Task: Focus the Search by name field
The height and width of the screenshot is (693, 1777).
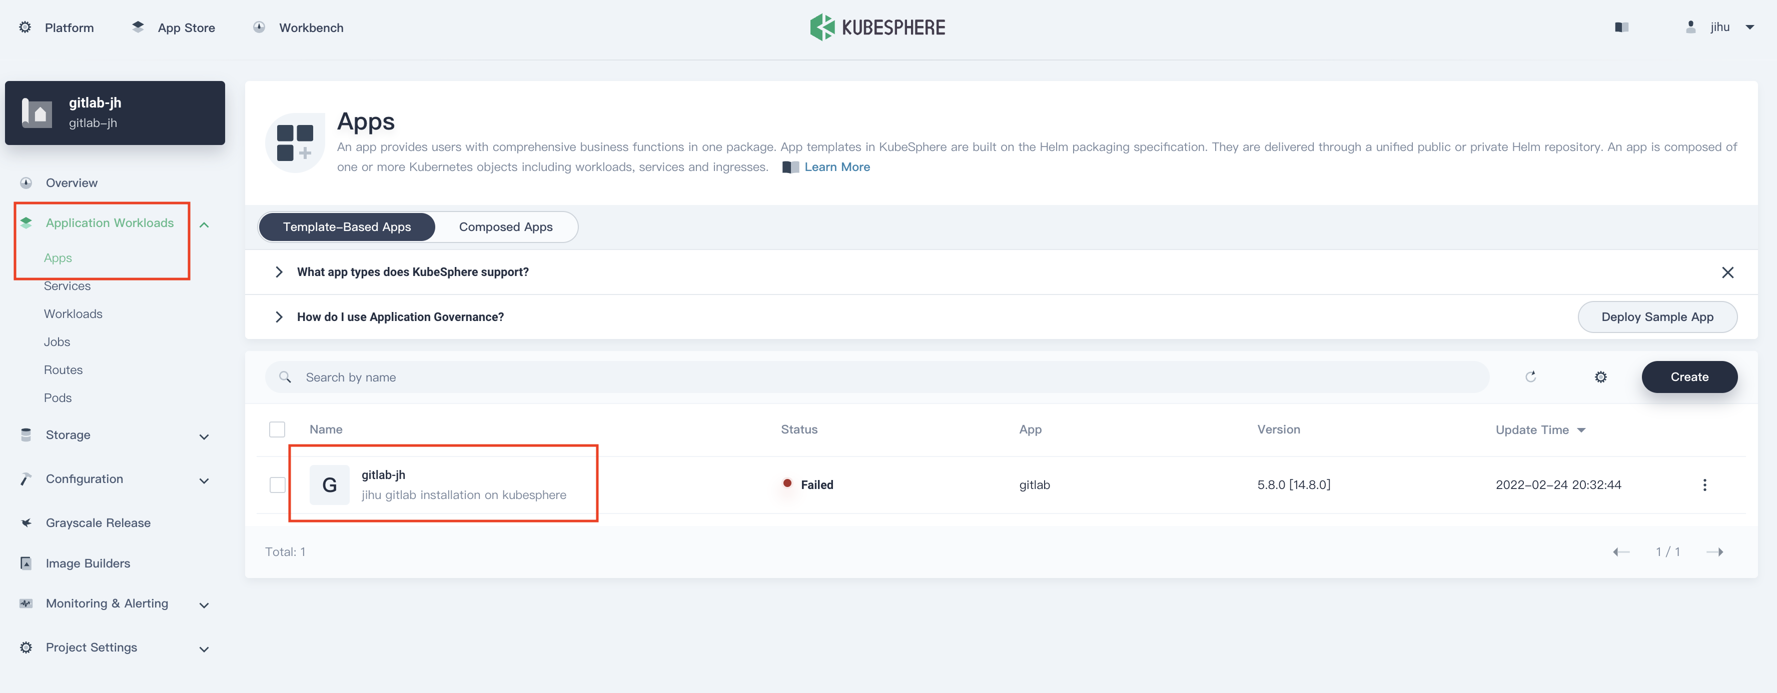Action: pyautogui.click(x=877, y=377)
